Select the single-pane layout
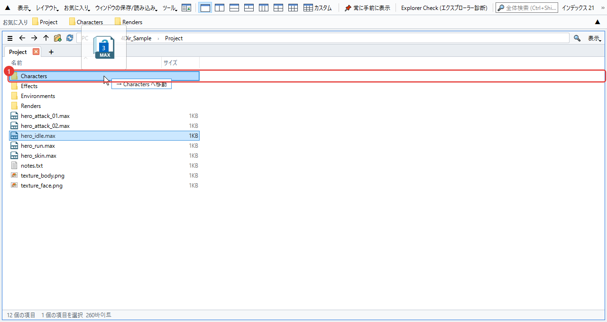The width and height of the screenshot is (607, 322). tap(205, 8)
